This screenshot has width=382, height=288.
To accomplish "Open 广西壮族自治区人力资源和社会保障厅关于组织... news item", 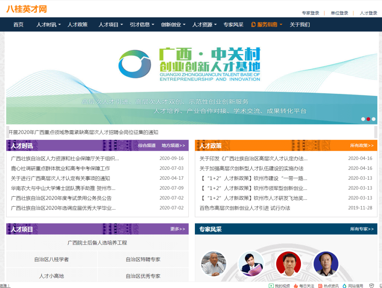I will (65, 159).
